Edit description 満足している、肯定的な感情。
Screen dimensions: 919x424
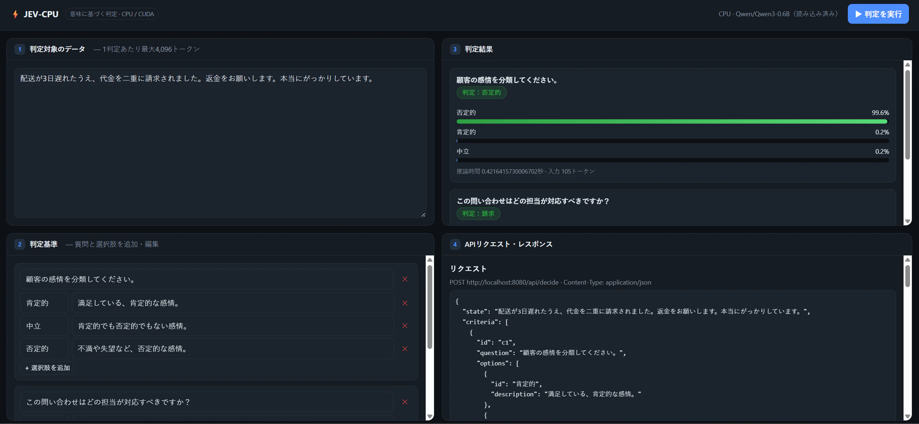233,303
